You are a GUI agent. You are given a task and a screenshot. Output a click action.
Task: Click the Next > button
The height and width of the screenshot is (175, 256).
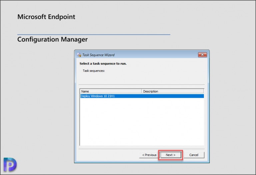tap(171, 155)
